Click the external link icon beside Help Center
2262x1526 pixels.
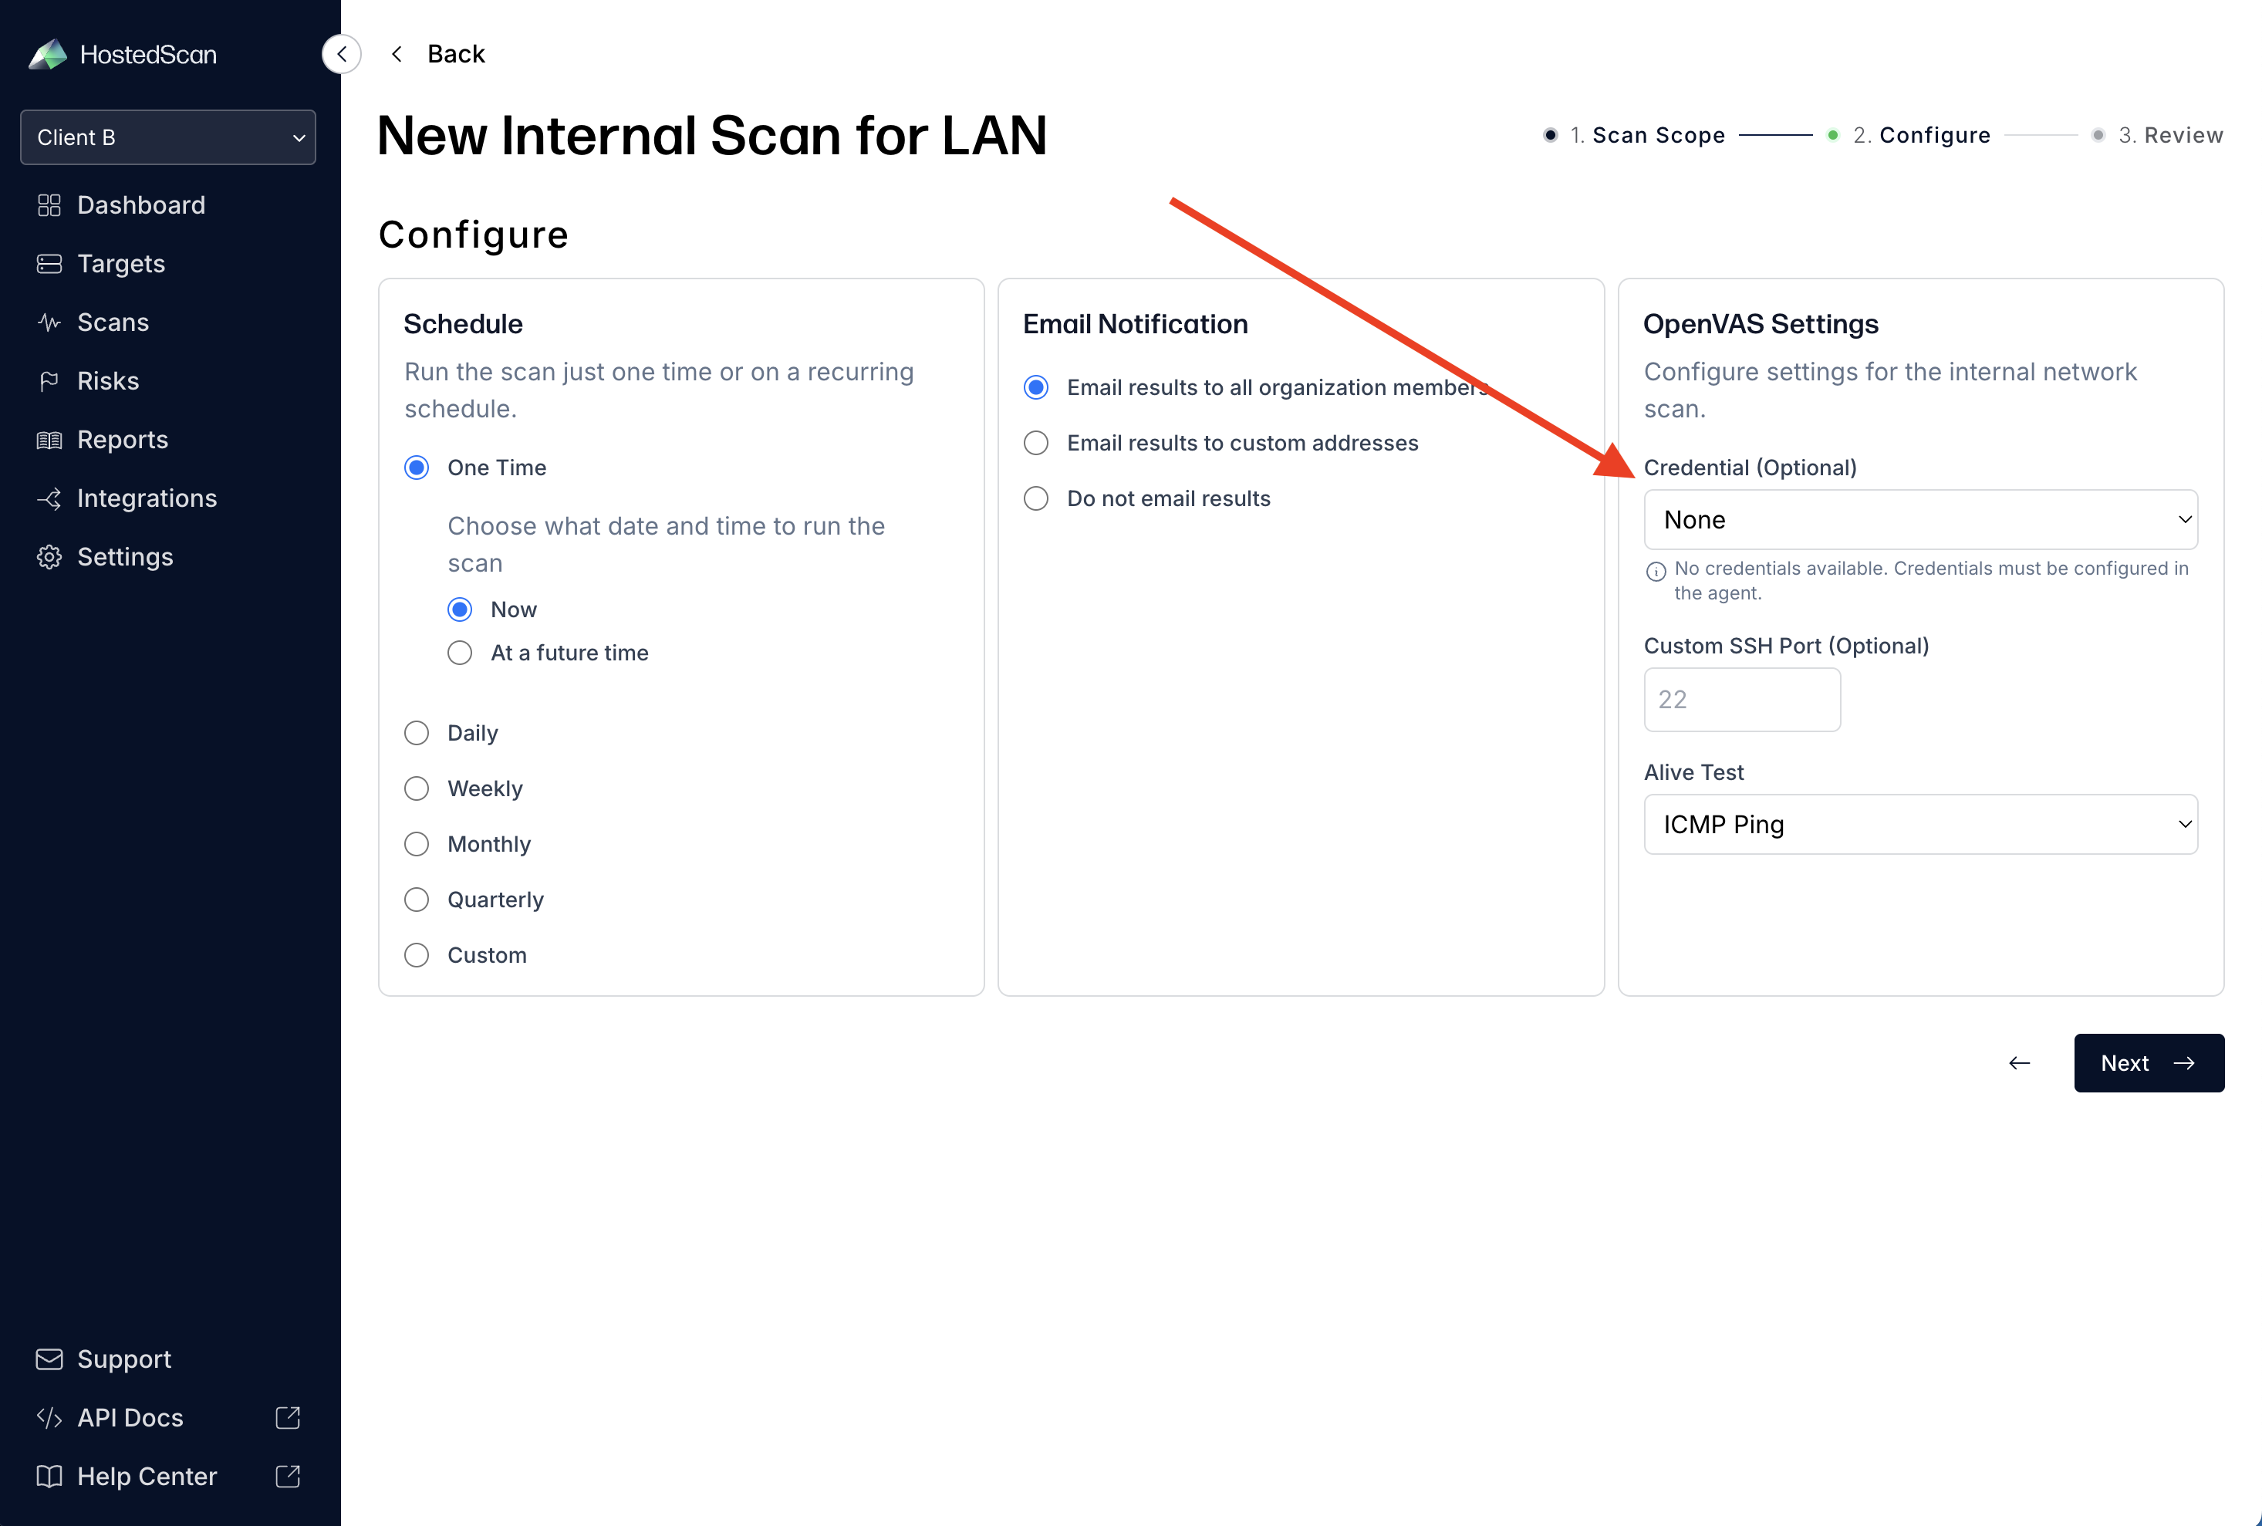(287, 1475)
